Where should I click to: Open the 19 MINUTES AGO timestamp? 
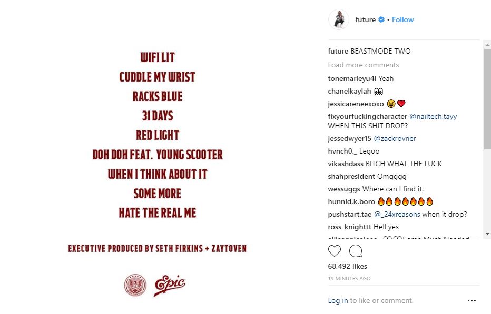pyautogui.click(x=349, y=278)
